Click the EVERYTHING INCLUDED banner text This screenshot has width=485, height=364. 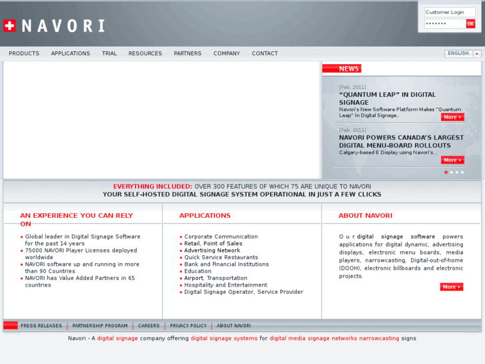pos(153,186)
